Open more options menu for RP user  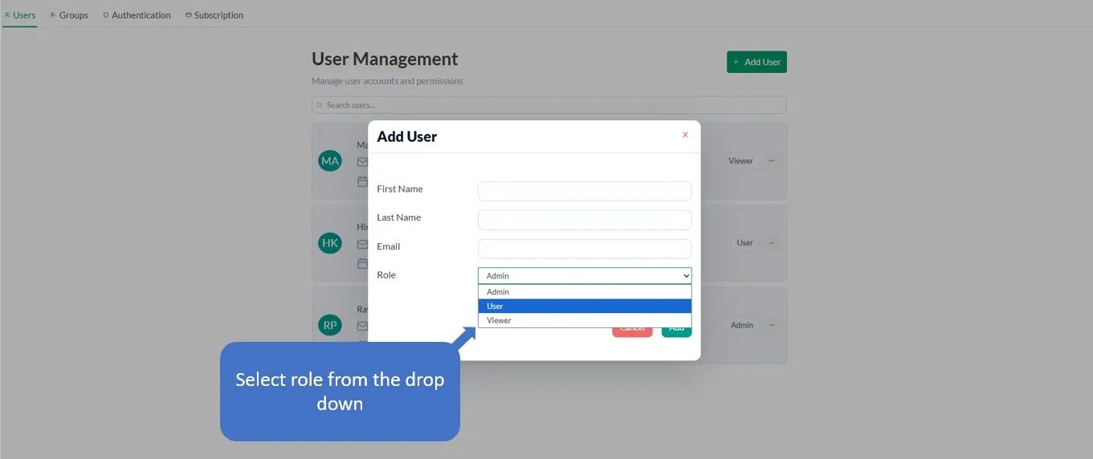[772, 325]
